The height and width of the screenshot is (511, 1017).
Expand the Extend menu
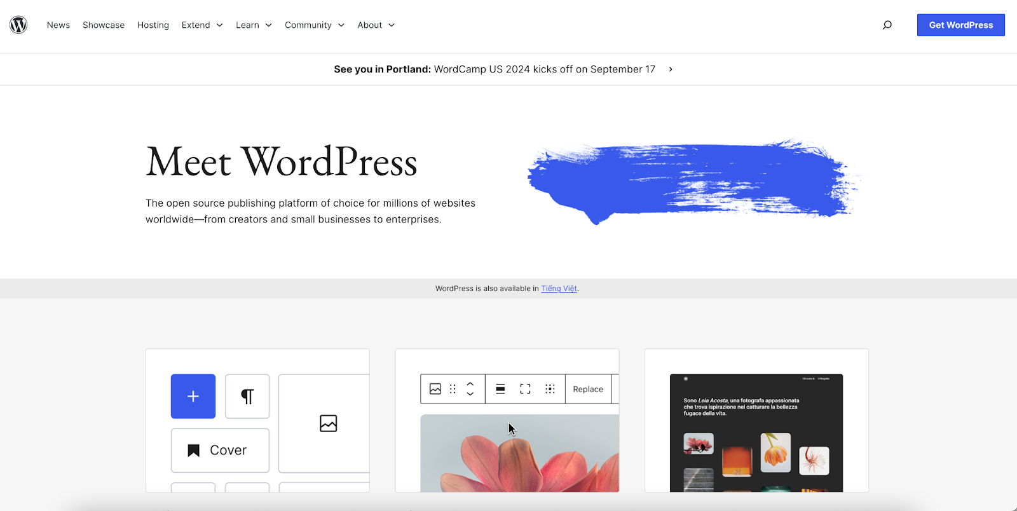pyautogui.click(x=202, y=25)
